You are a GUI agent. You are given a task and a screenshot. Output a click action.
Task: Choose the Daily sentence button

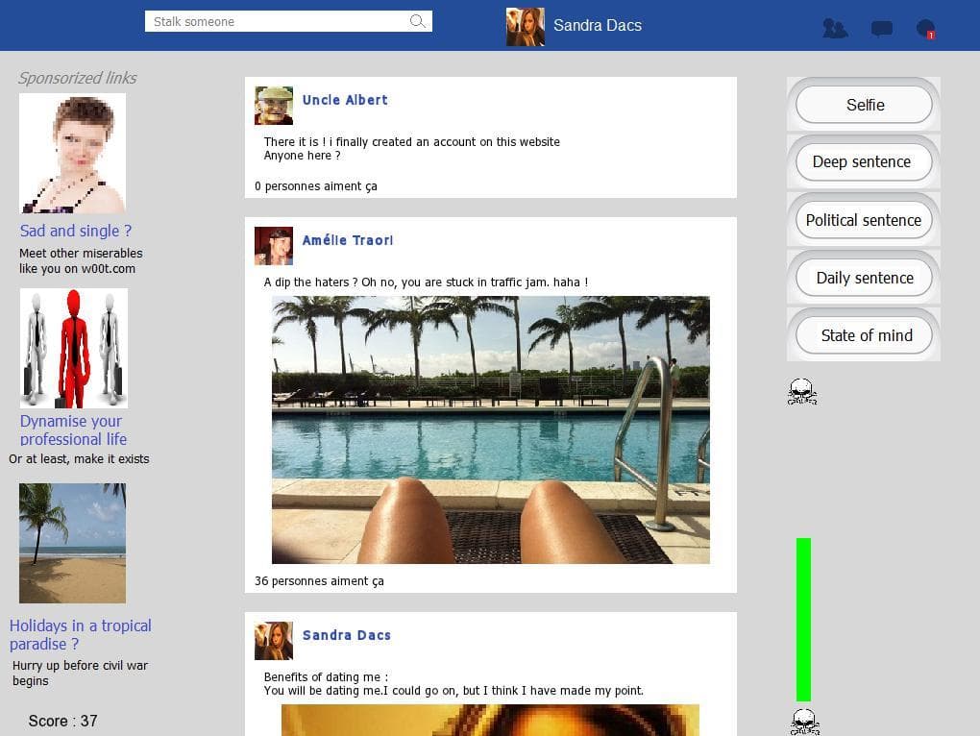864,278
